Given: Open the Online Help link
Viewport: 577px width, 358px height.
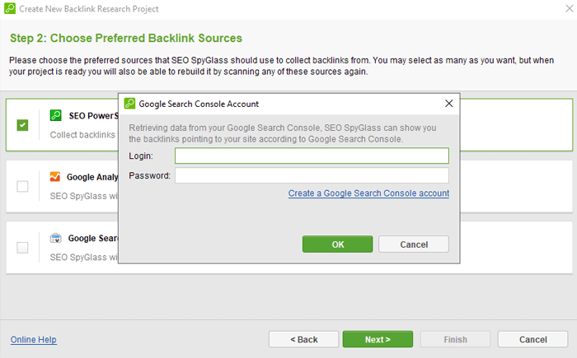Looking at the screenshot, I should tap(34, 340).
